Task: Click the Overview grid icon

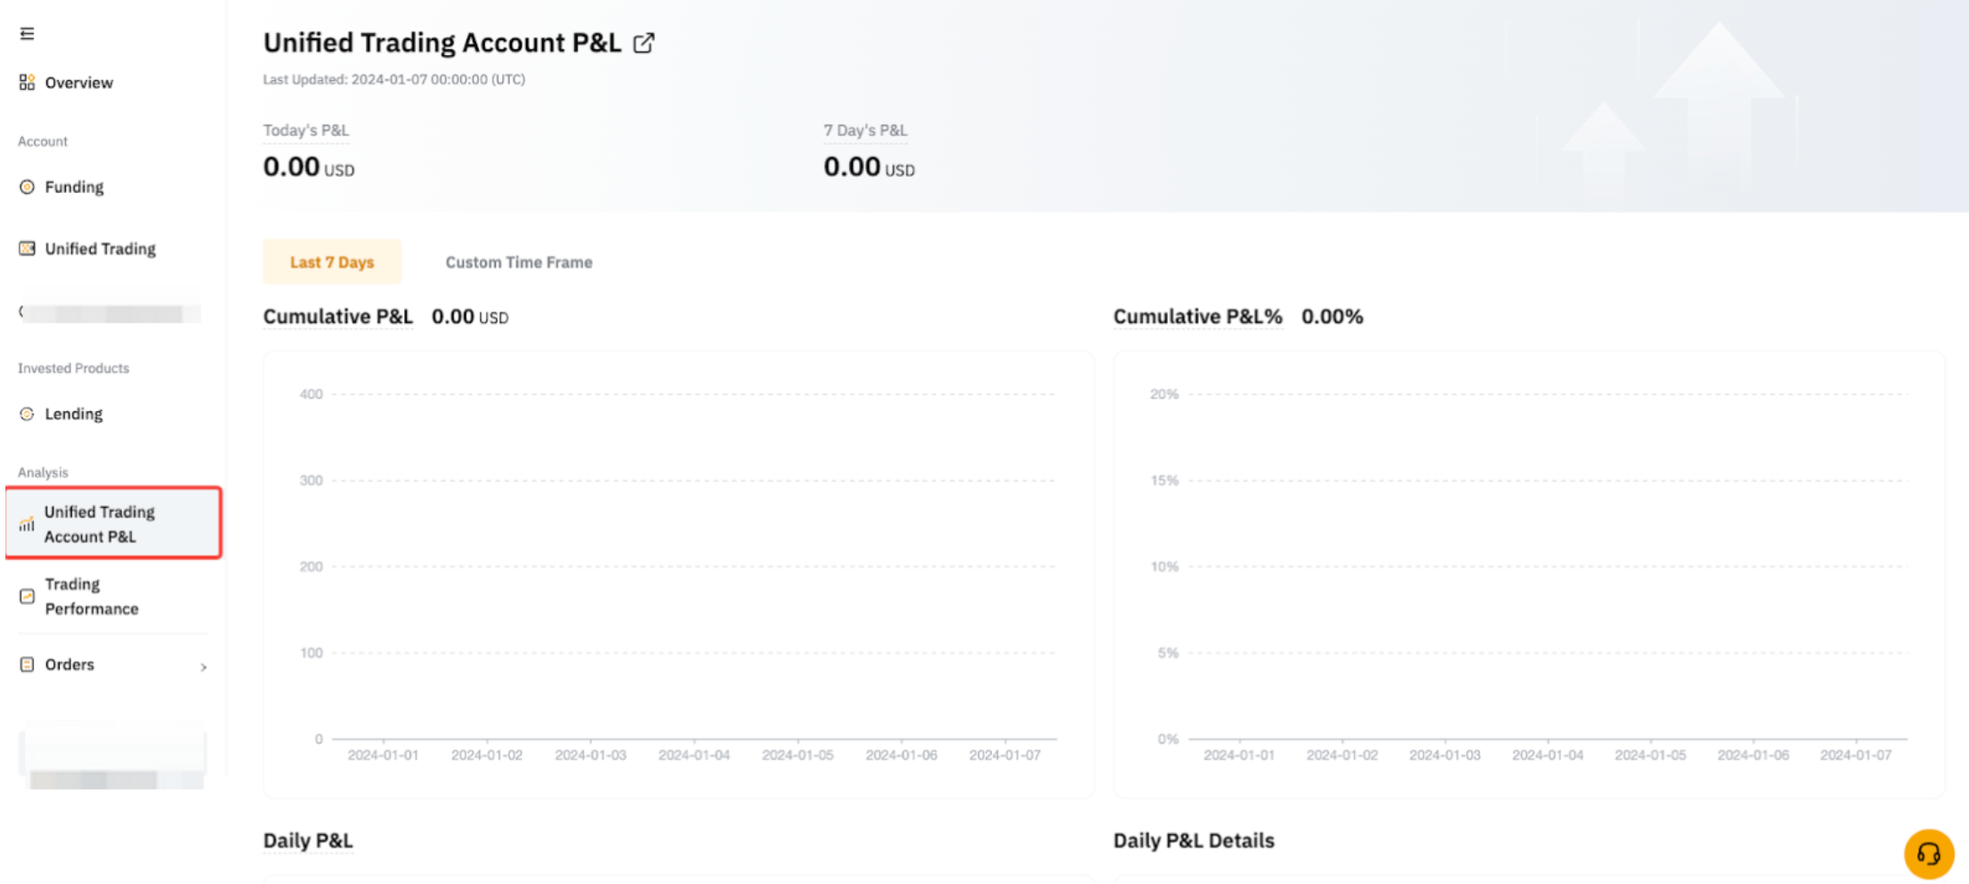Action: point(27,83)
